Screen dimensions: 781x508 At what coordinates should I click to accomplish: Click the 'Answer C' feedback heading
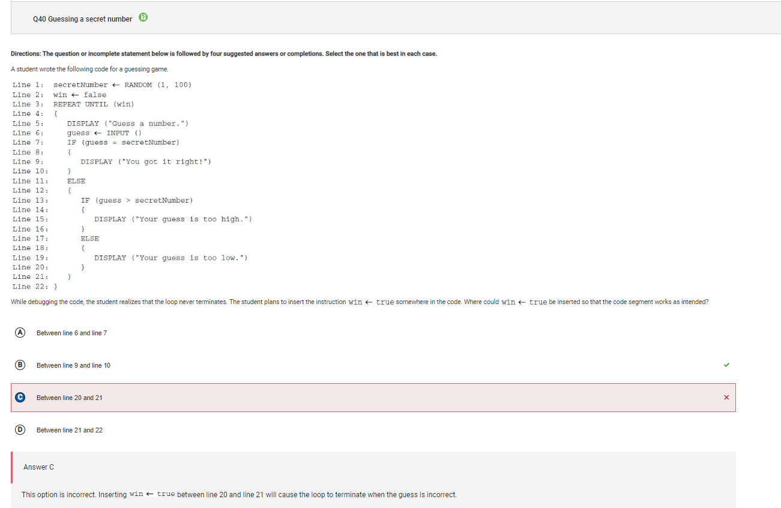point(38,467)
